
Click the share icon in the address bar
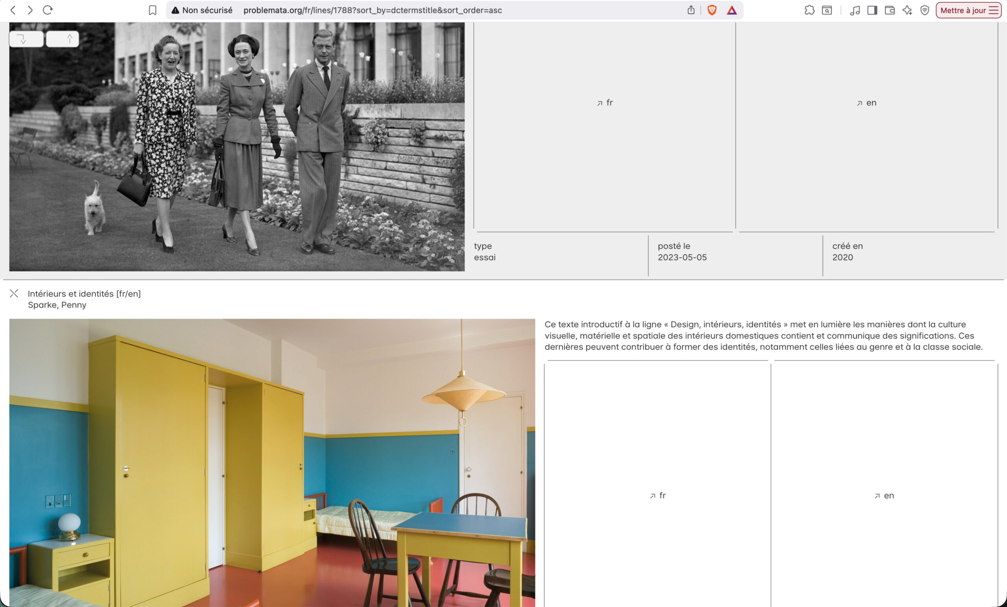coord(691,10)
